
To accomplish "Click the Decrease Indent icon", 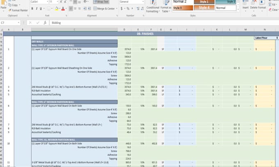I will point(85,9).
